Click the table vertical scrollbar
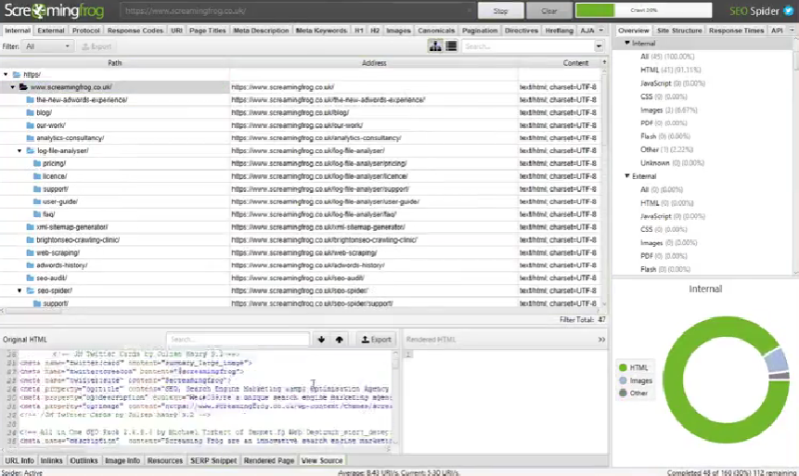Viewport: 799px width, 476px height. click(x=604, y=187)
